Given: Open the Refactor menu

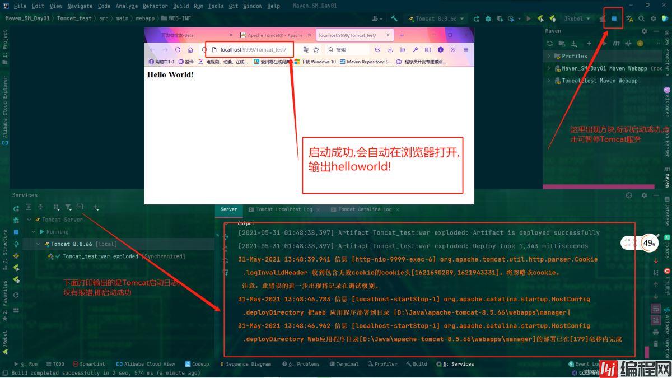Looking at the screenshot, I should (x=155, y=6).
